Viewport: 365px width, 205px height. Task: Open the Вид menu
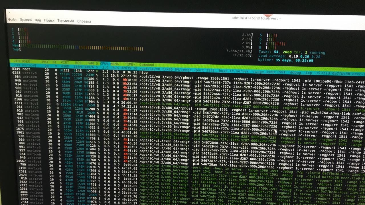tap(38, 20)
